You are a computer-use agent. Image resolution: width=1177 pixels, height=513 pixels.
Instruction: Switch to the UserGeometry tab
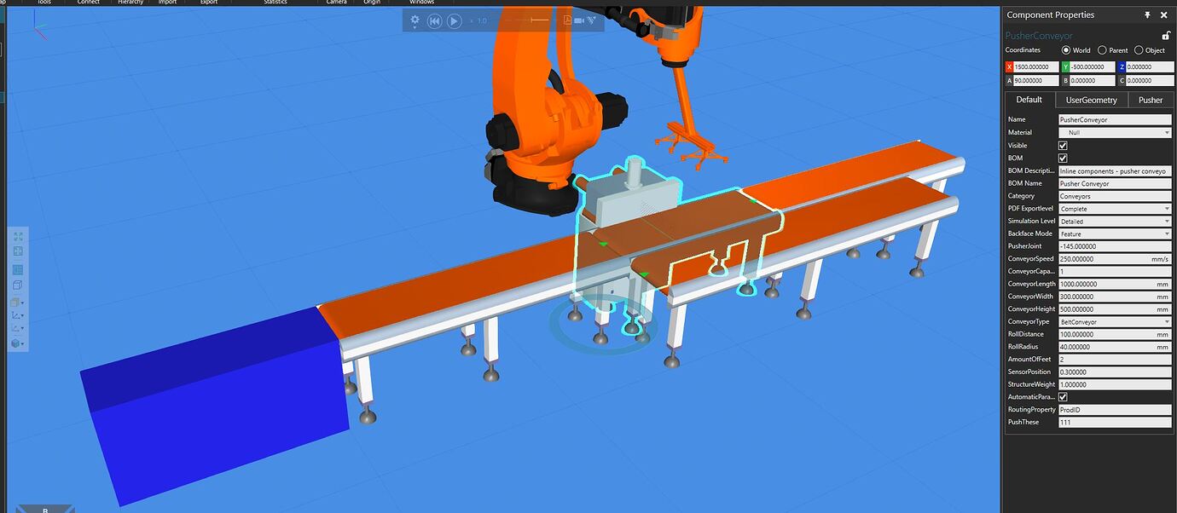click(1089, 100)
